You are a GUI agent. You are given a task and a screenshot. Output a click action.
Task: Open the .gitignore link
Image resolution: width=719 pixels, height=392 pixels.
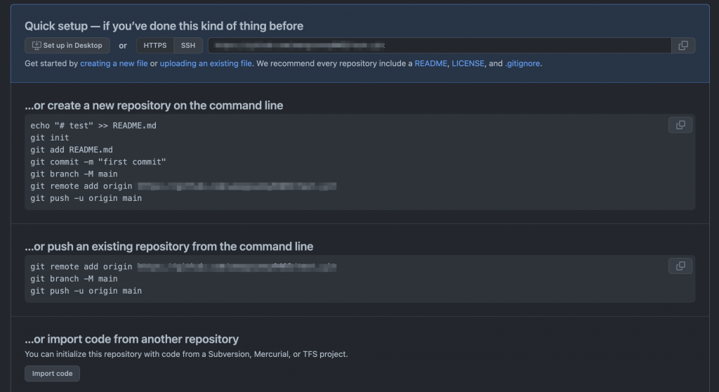(x=522, y=63)
